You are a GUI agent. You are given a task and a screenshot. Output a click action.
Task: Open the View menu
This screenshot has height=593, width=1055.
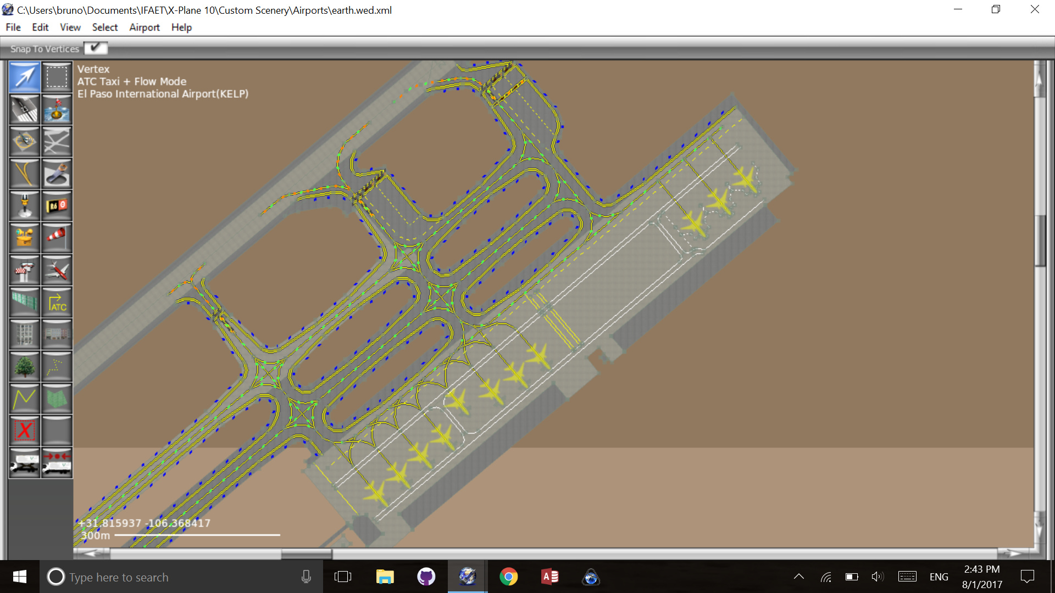(x=70, y=27)
